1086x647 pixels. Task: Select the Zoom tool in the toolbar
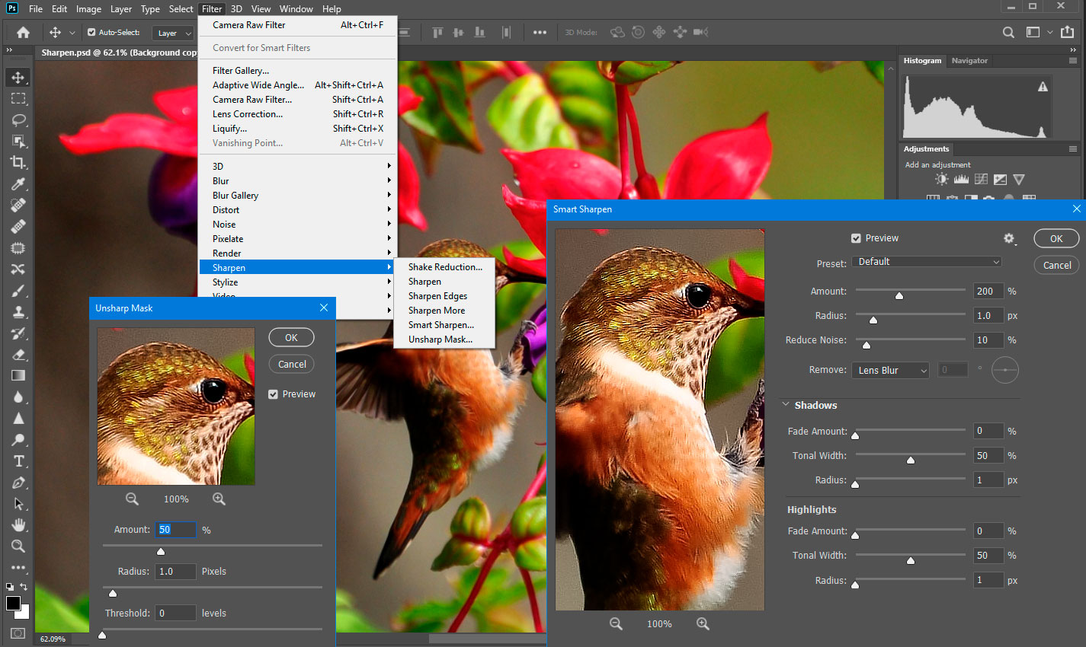18,546
